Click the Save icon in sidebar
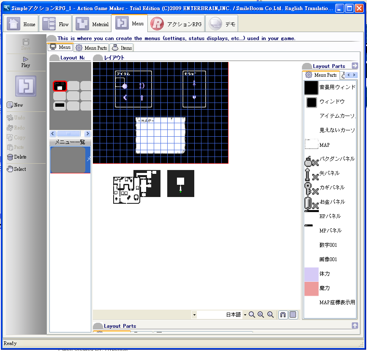The image size is (367, 351). pyautogui.click(x=26, y=44)
